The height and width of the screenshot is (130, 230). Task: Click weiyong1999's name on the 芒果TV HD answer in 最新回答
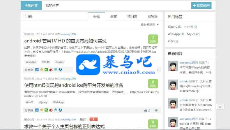[x=189, y=119]
